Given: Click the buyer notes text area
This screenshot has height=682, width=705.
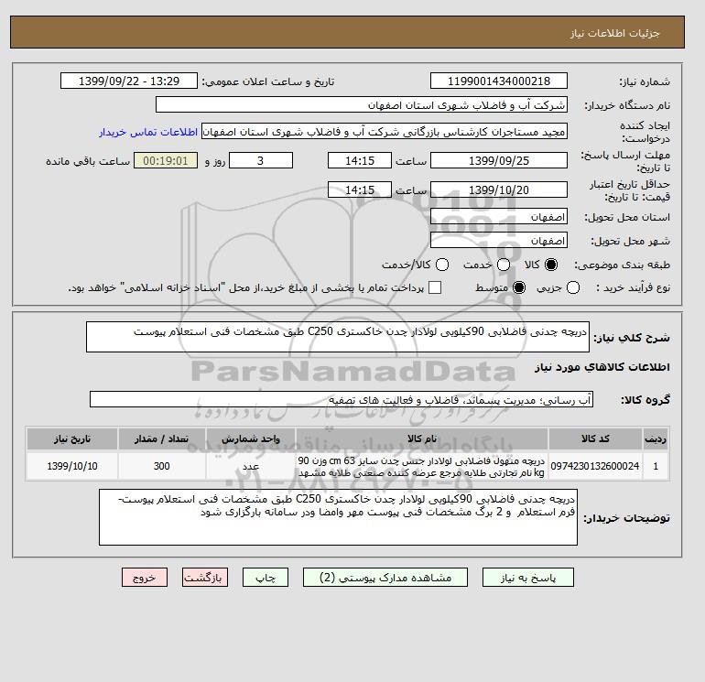Looking at the screenshot, I should (338, 517).
